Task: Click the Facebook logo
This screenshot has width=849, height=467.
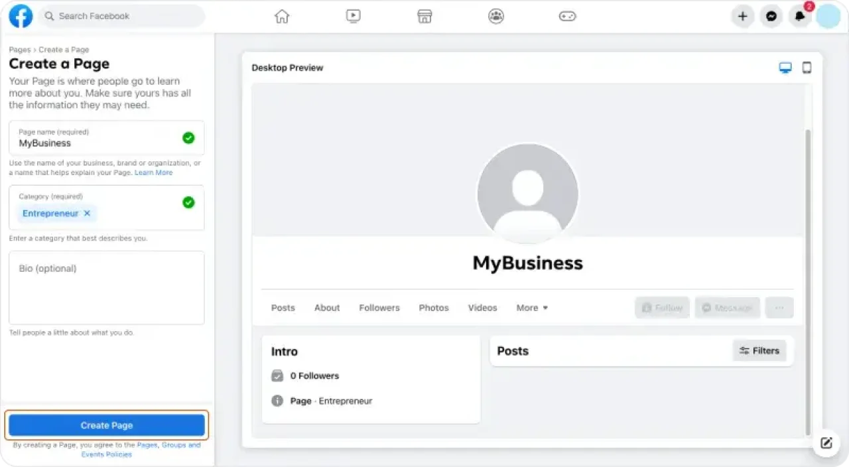Action: pyautogui.click(x=20, y=16)
